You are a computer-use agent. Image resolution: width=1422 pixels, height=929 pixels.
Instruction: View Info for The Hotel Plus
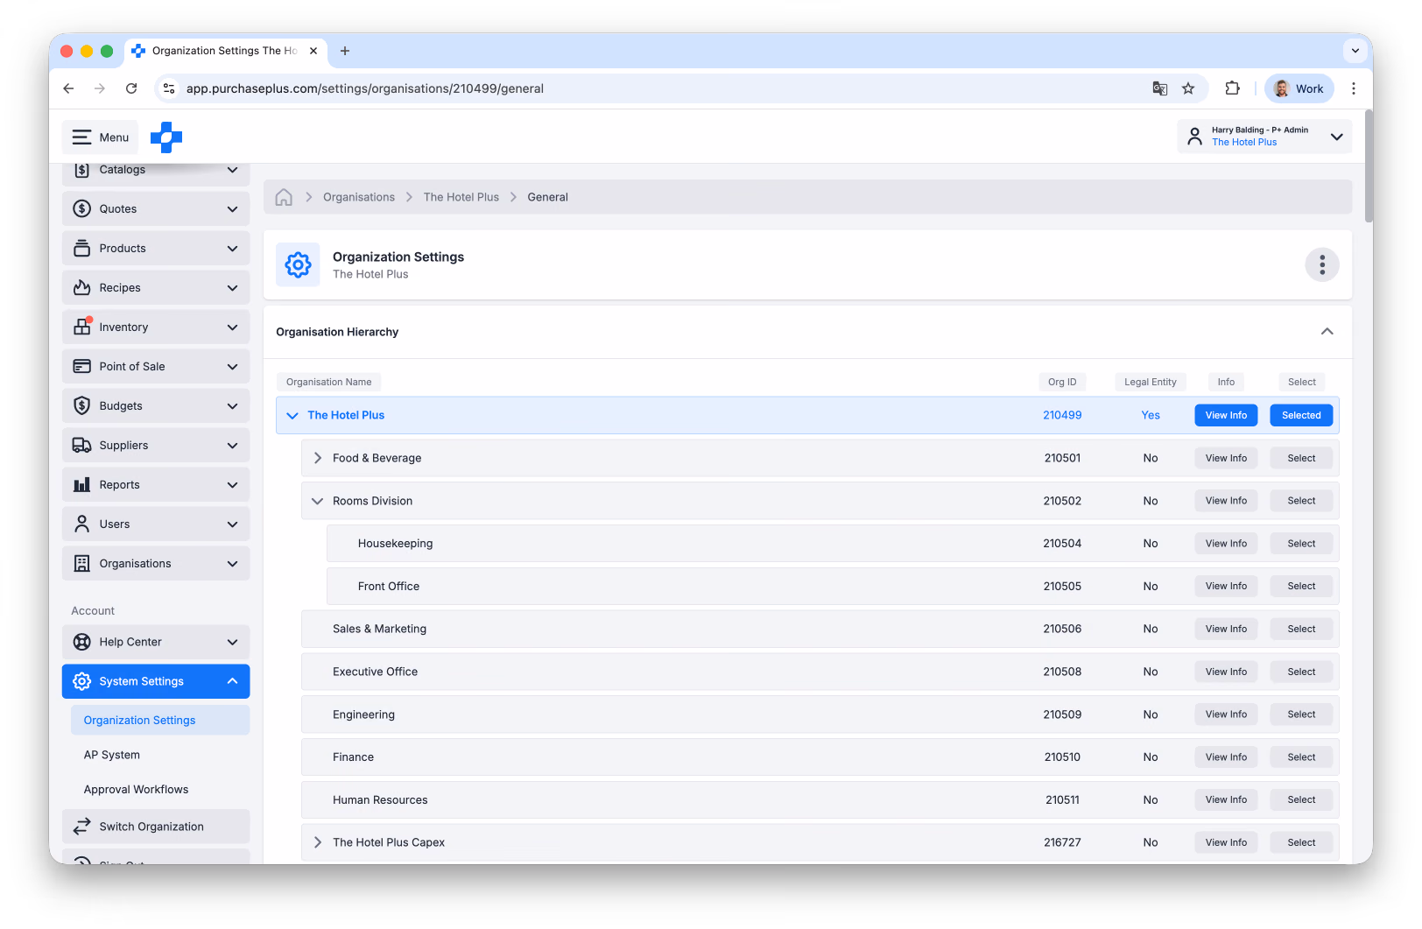click(x=1226, y=415)
